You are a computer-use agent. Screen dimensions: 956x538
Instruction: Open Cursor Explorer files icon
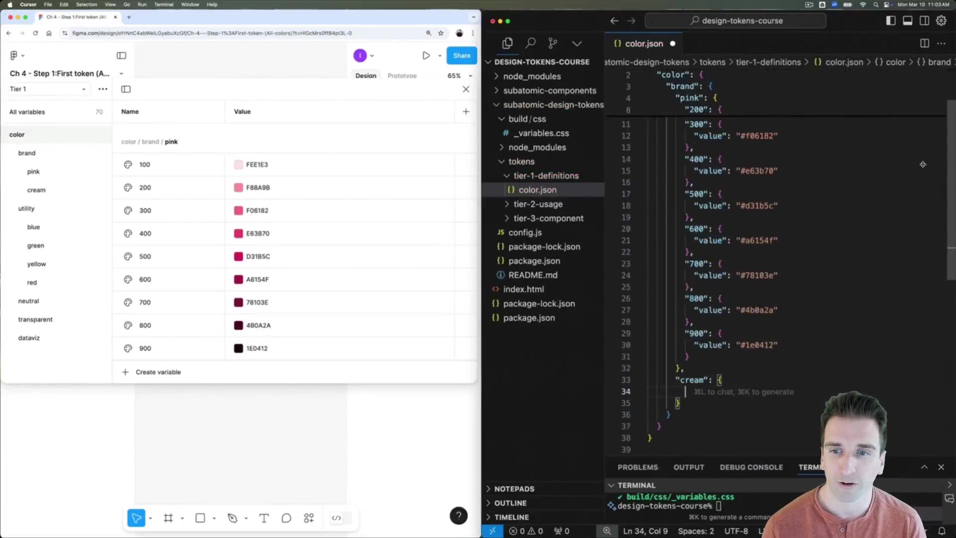click(x=507, y=43)
